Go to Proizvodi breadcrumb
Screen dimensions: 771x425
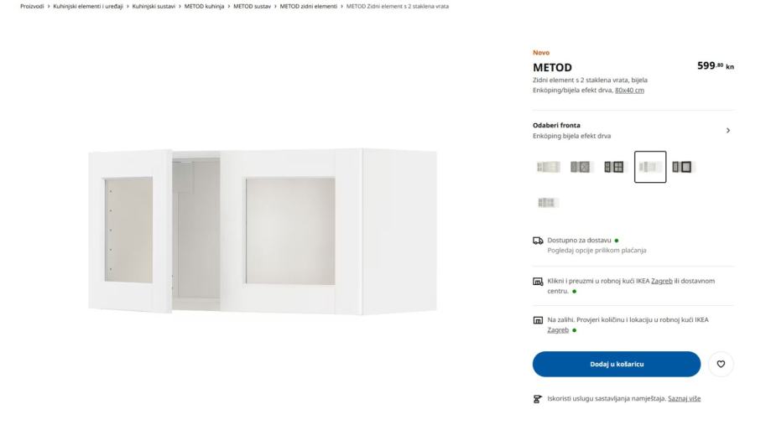pyautogui.click(x=32, y=7)
